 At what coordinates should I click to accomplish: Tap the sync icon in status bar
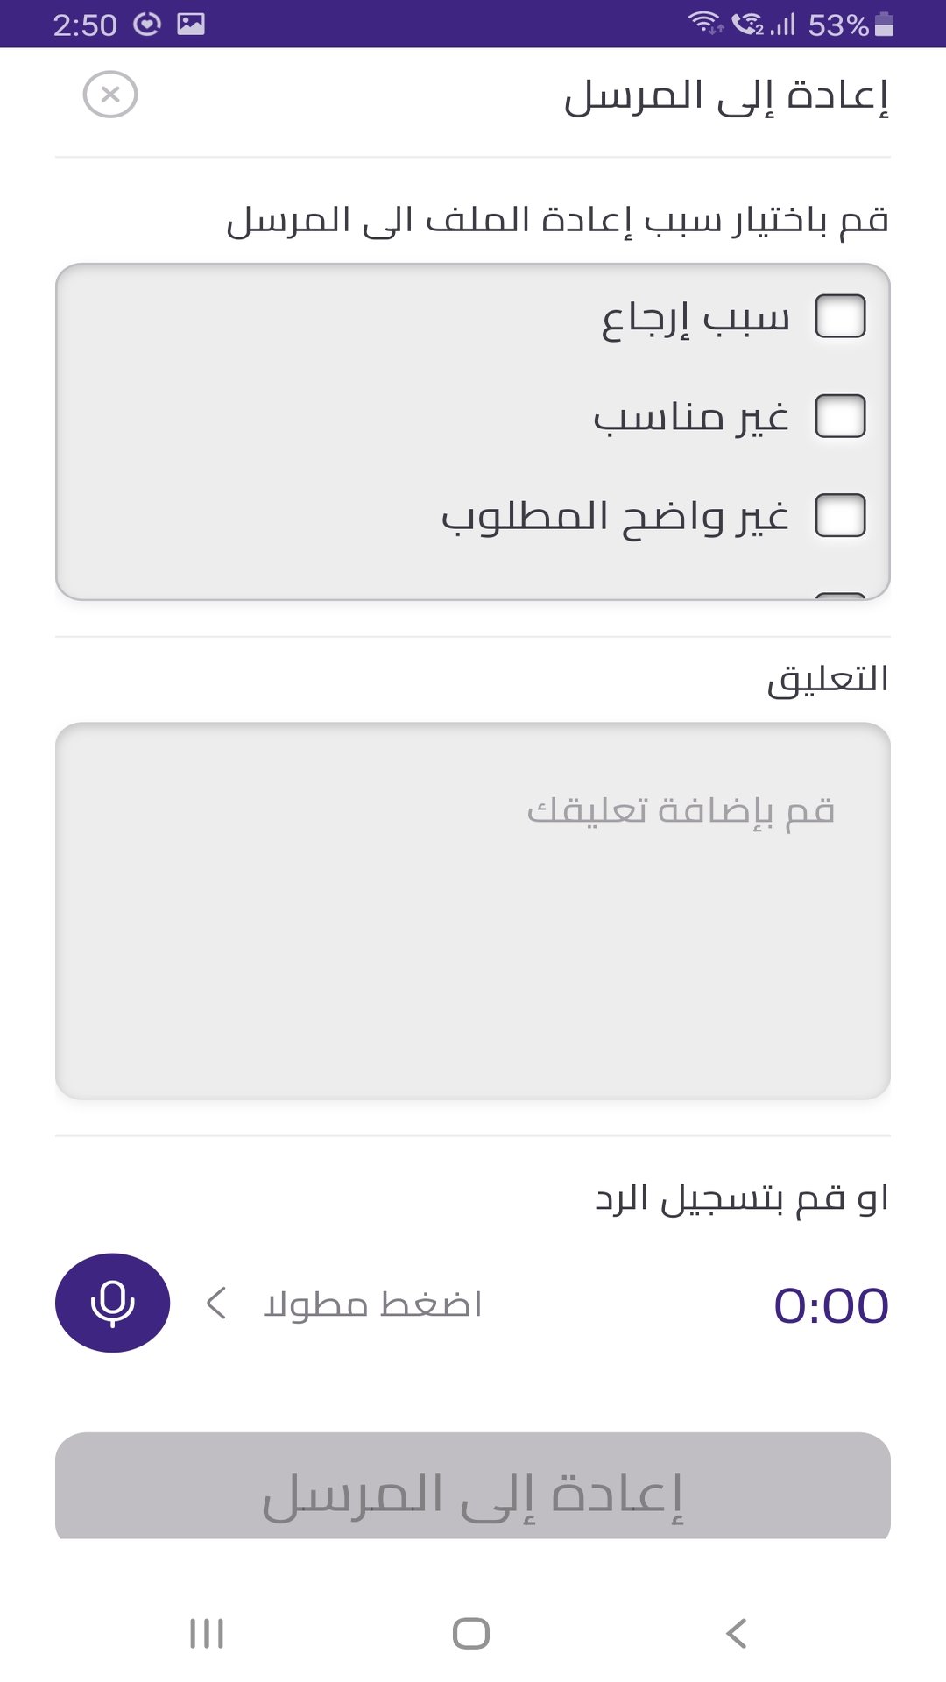click(147, 24)
